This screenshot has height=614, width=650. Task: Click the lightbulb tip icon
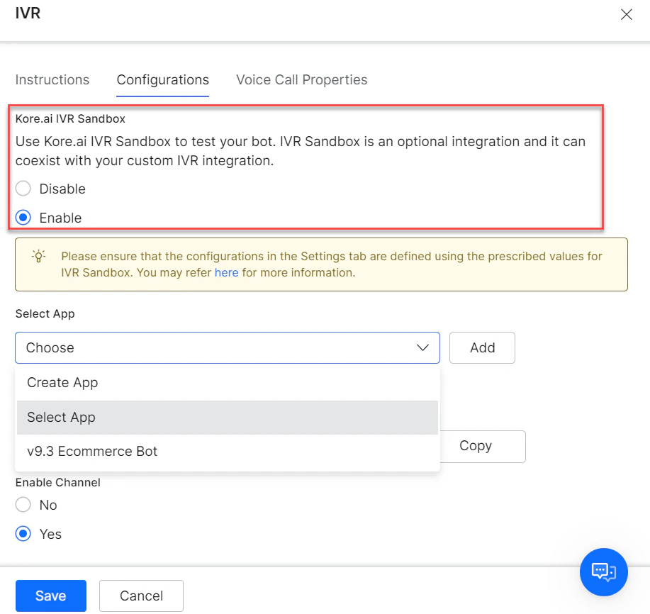[x=38, y=255]
